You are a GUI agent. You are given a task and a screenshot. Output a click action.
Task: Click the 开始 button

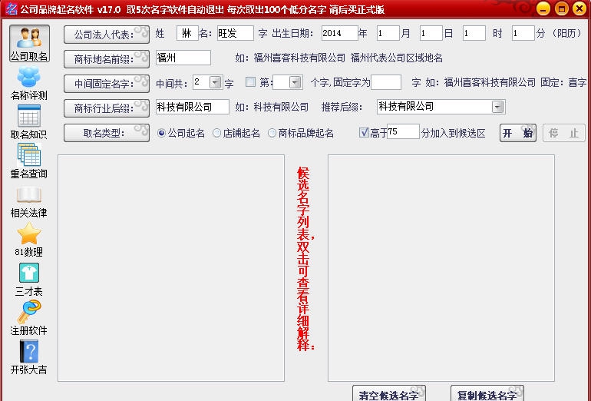518,133
